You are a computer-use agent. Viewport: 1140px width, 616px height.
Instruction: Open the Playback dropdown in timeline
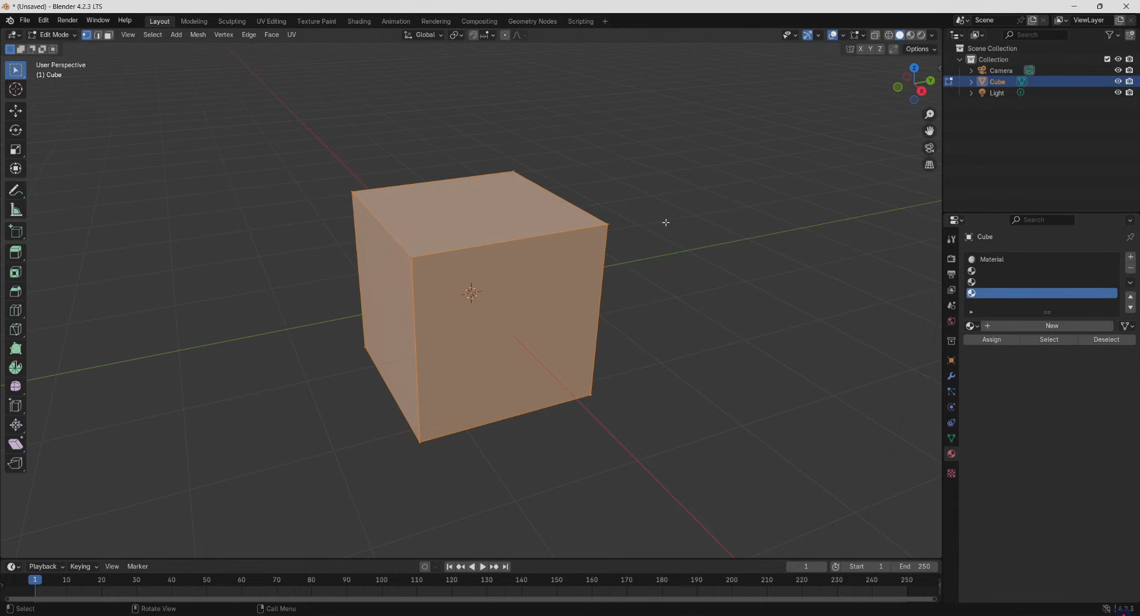click(46, 567)
